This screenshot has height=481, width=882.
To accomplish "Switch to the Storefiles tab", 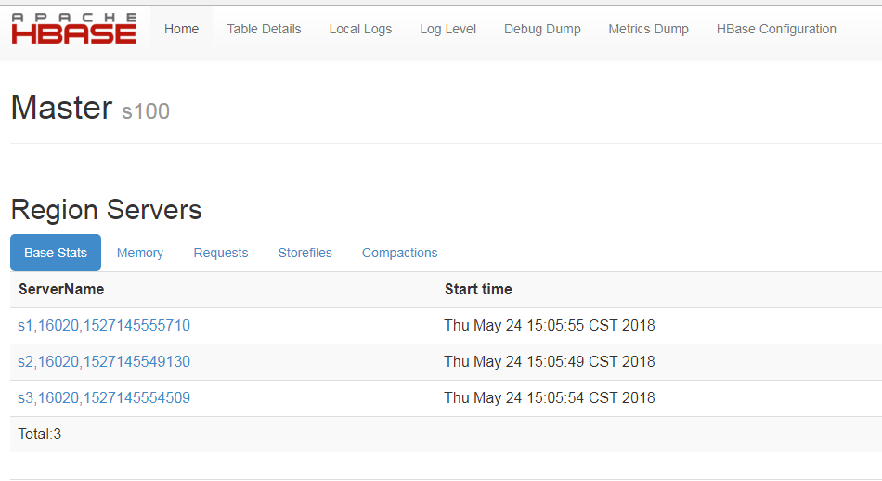I will click(x=305, y=253).
